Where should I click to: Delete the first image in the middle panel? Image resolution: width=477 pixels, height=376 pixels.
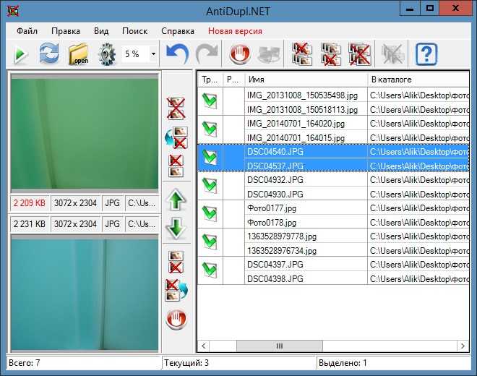click(x=176, y=166)
